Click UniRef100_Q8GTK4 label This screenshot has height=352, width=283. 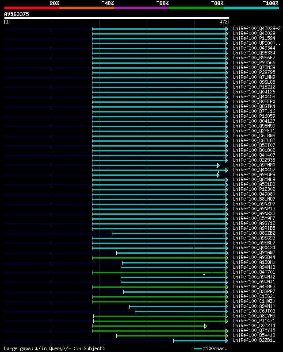point(254,107)
